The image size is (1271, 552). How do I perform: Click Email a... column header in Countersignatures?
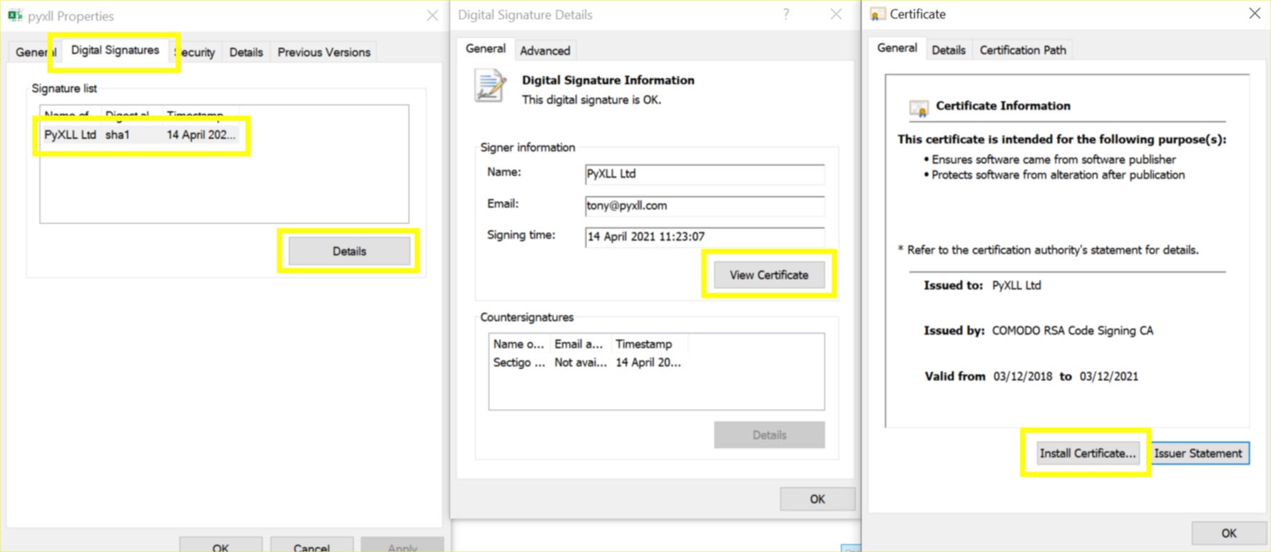click(580, 344)
